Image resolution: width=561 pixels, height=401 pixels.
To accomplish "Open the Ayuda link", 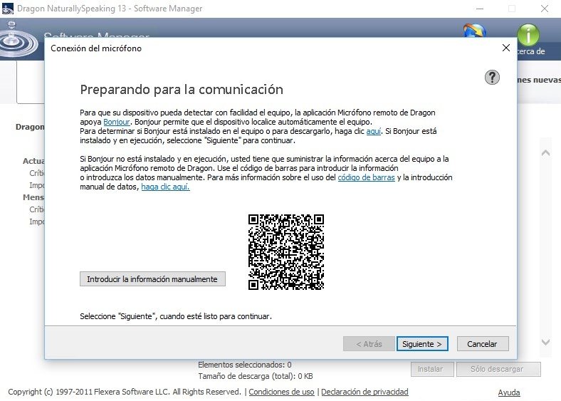I will click(509, 392).
